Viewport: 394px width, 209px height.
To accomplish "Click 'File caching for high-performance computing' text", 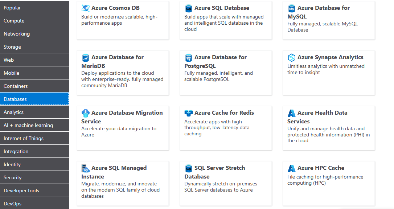I will coord(325,180).
